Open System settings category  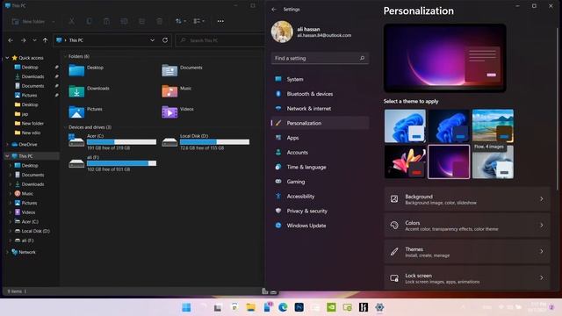point(320,79)
